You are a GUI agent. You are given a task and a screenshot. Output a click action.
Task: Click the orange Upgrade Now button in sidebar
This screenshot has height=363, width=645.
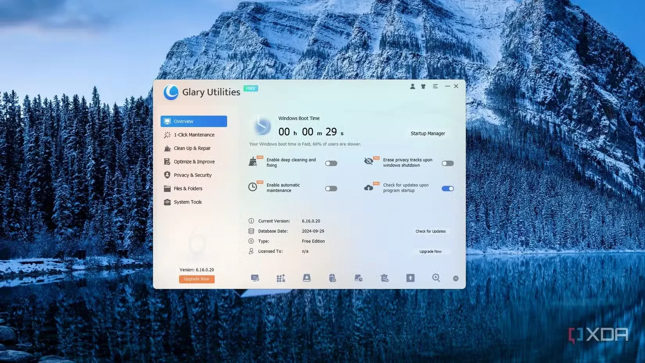197,279
